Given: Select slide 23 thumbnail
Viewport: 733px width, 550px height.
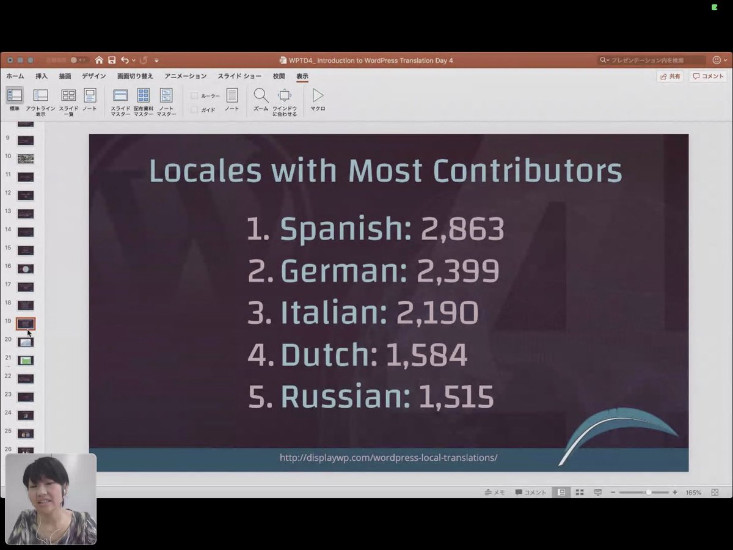Looking at the screenshot, I should point(26,397).
